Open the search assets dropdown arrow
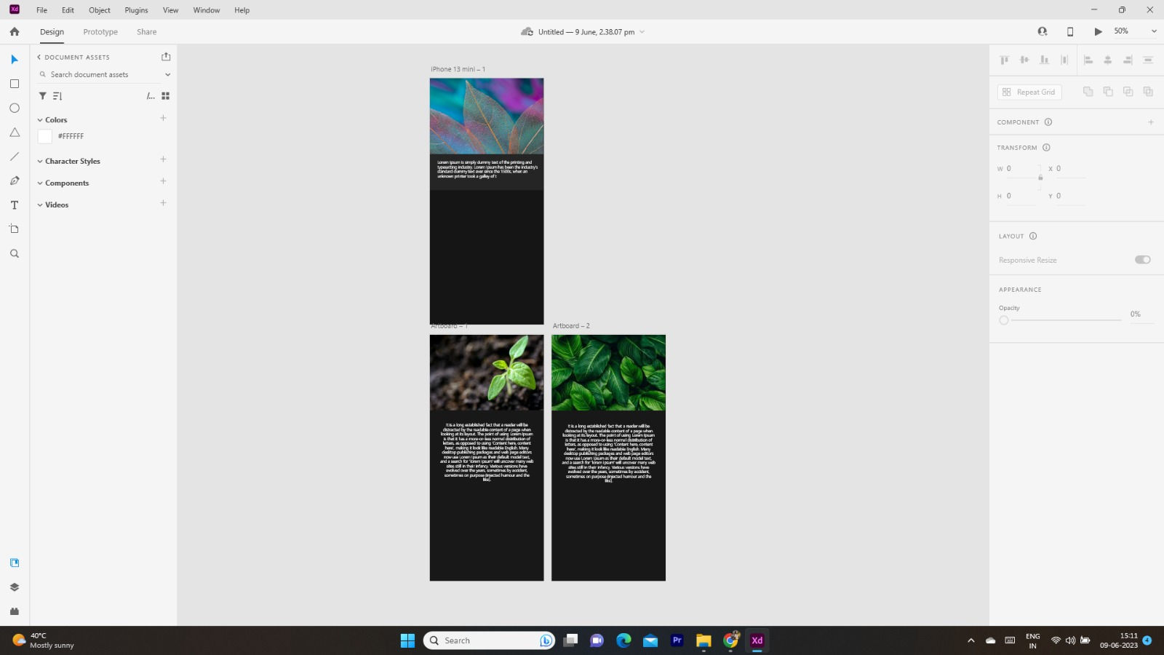 [167, 74]
